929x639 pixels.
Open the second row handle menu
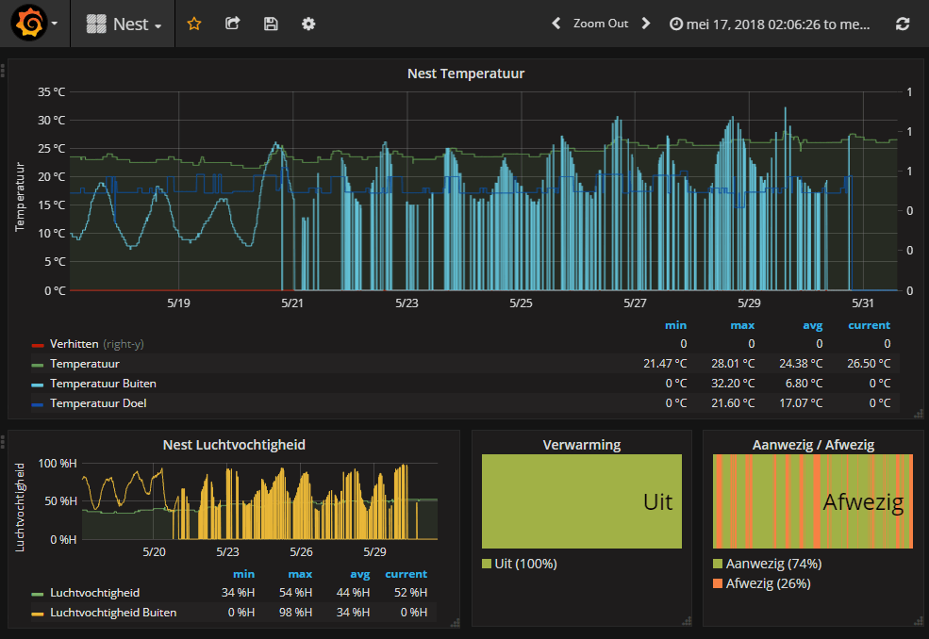pyautogui.click(x=3, y=442)
